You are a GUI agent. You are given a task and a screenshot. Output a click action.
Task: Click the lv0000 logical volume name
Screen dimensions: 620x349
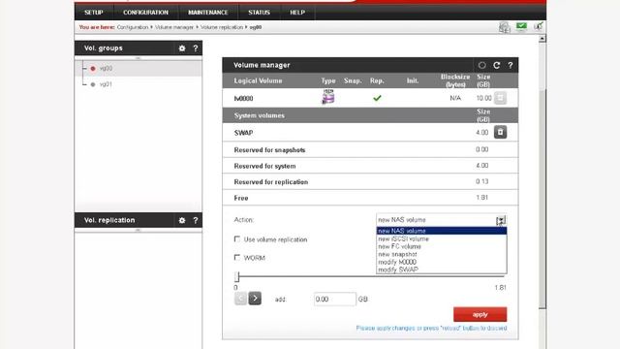click(243, 99)
